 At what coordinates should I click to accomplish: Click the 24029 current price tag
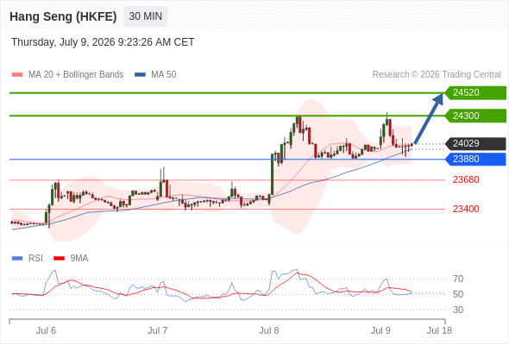475,143
